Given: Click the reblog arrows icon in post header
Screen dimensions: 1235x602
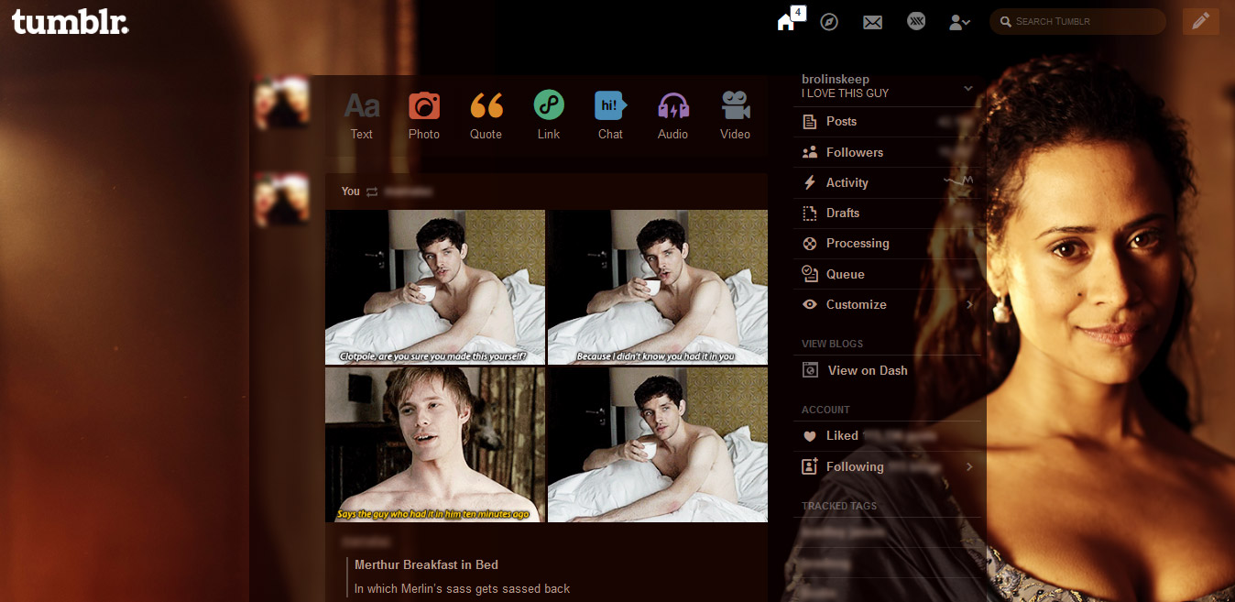Looking at the screenshot, I should click(372, 192).
